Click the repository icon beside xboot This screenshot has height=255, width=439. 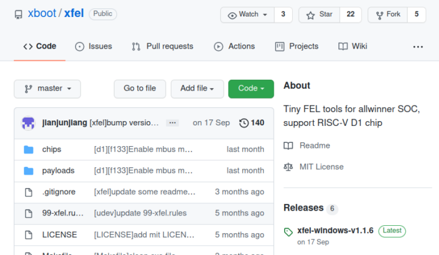[x=18, y=14]
